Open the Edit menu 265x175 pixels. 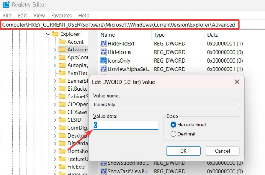(22, 16)
